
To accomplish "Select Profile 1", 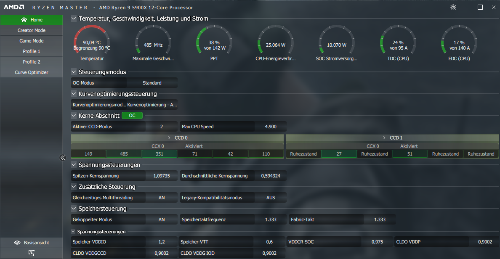I will 31,51.
